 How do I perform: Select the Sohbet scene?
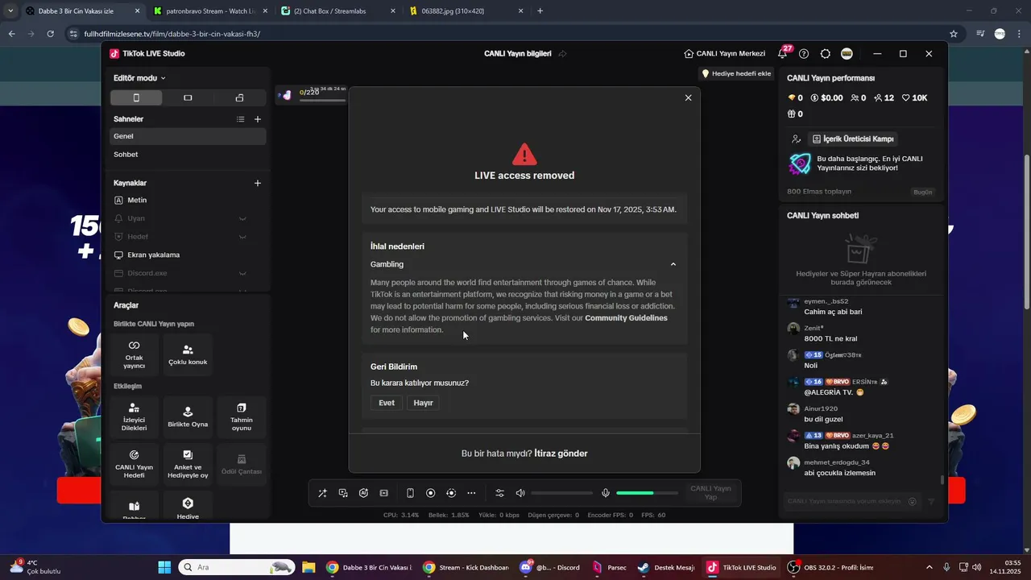[188, 154]
